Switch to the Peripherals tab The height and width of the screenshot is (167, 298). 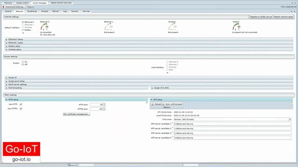click(32, 11)
